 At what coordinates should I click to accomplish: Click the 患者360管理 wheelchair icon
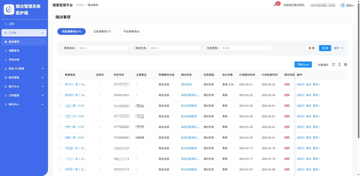point(6,69)
